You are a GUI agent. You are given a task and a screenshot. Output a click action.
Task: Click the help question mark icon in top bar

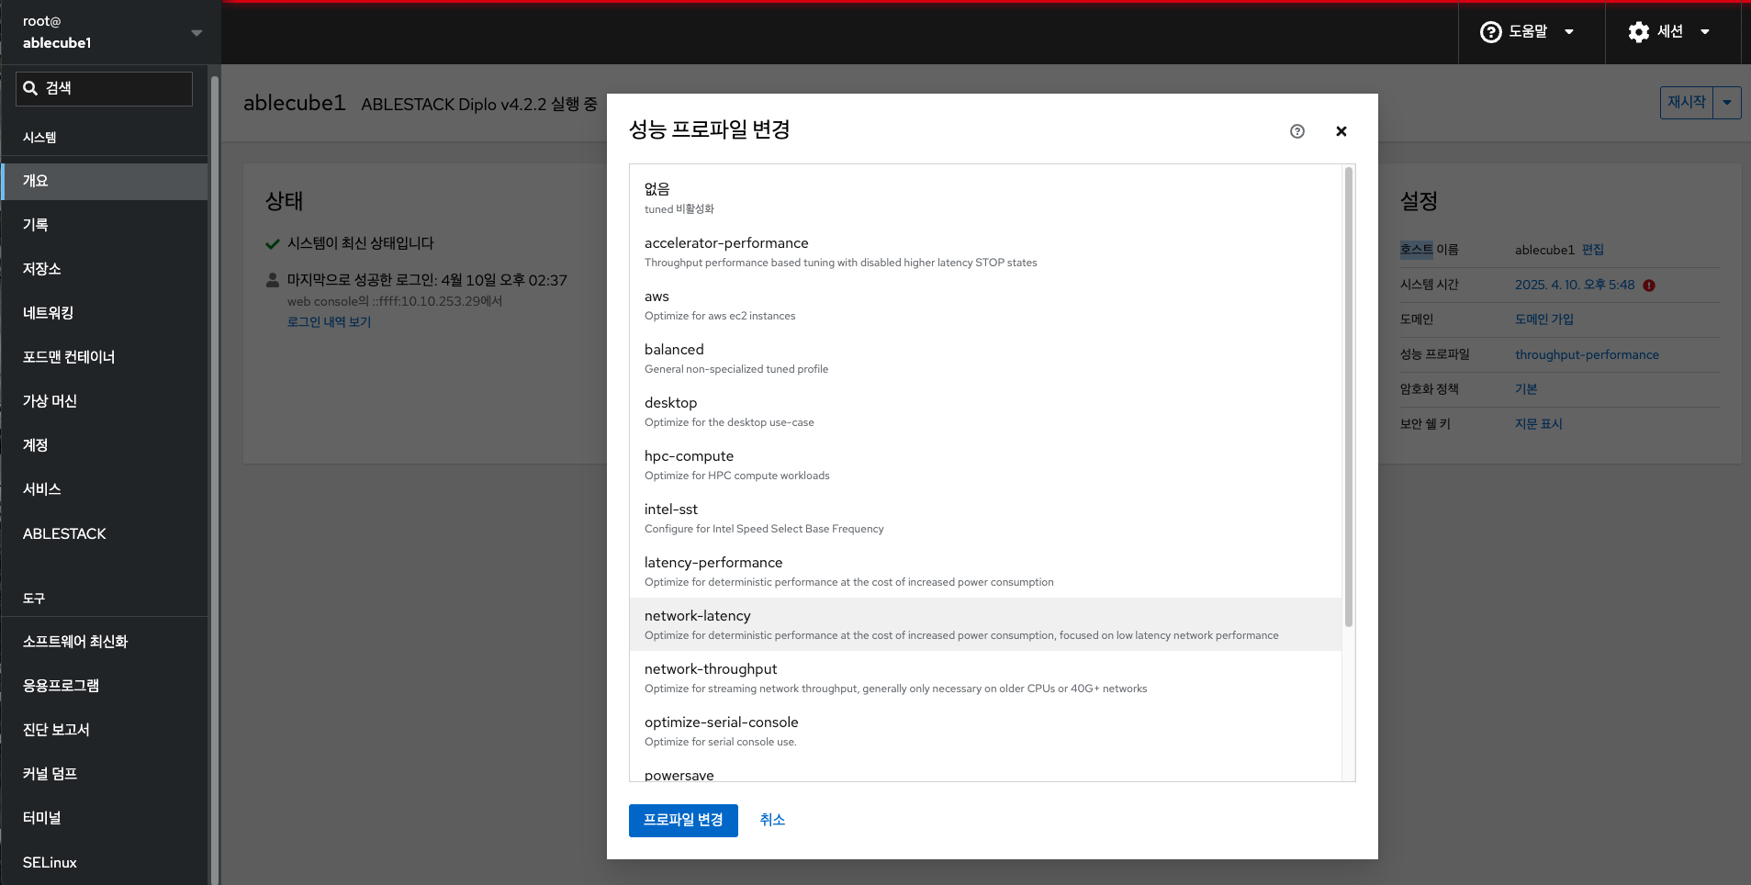pyautogui.click(x=1490, y=32)
